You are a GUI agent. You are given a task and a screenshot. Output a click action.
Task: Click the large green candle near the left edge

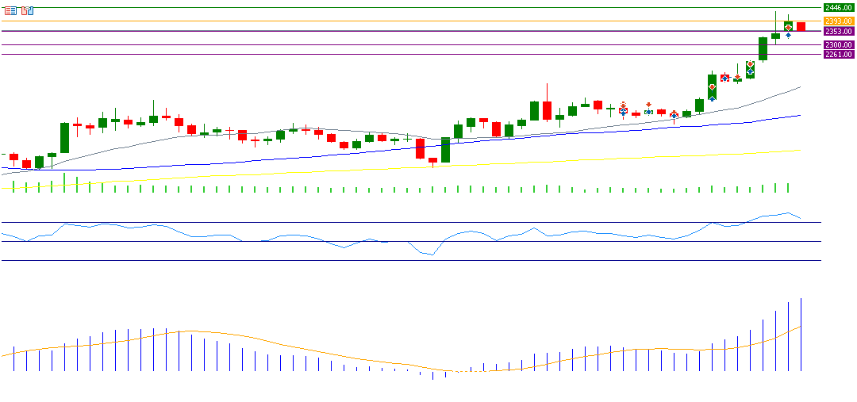(64, 137)
